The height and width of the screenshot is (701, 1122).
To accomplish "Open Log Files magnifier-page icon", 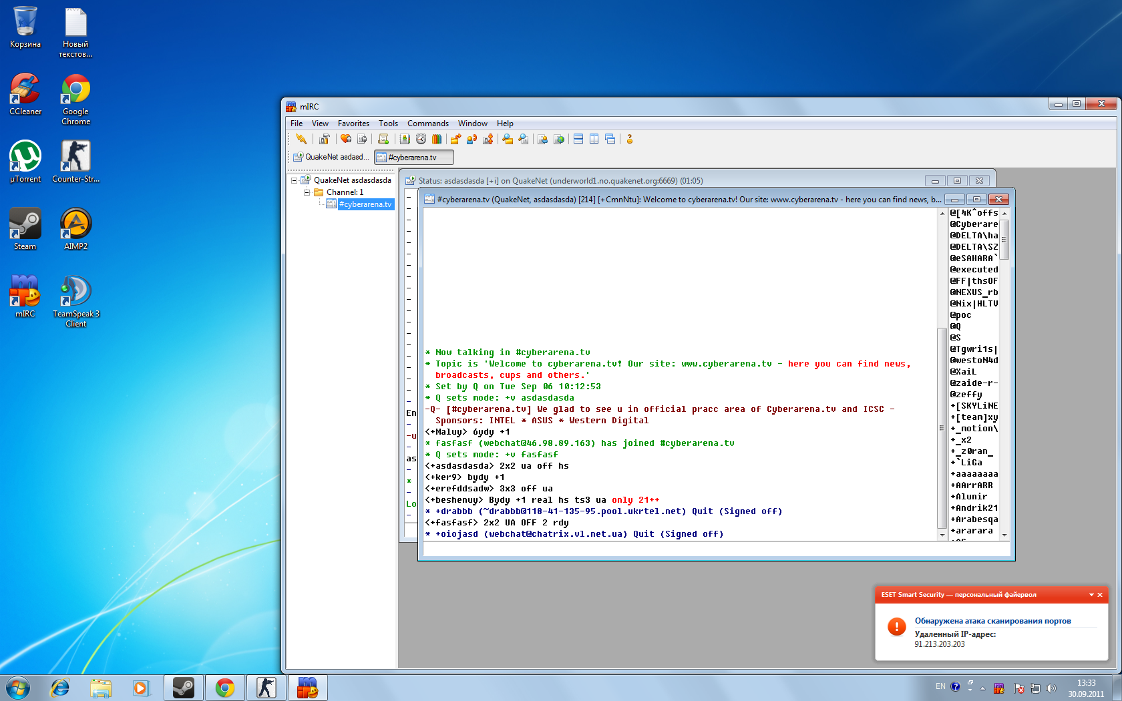I will click(524, 139).
